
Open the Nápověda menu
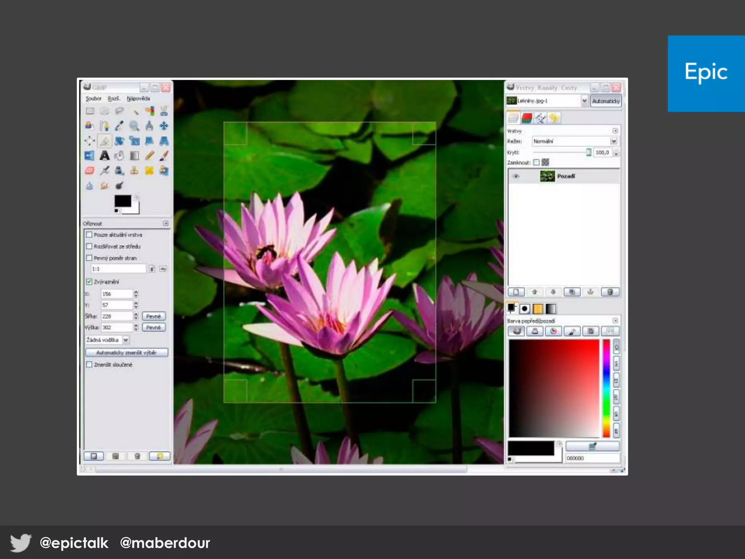(138, 99)
